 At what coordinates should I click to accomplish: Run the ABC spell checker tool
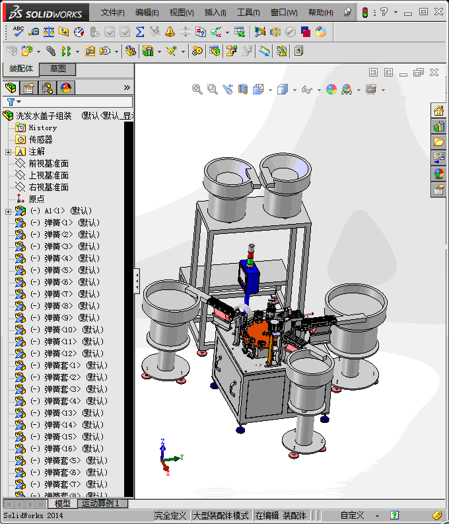point(18,32)
